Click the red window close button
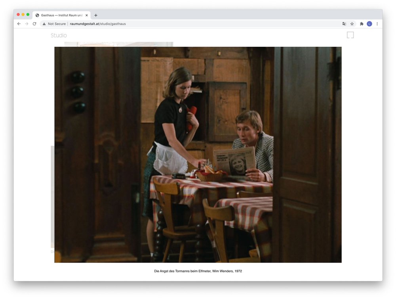Image resolution: width=396 pixels, height=299 pixels. pos(18,15)
